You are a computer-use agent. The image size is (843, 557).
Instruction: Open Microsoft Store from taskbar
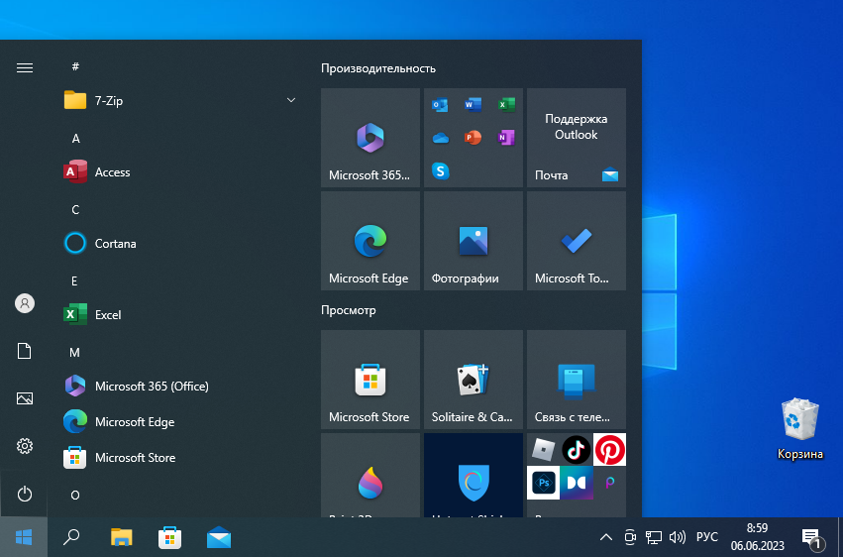point(170,537)
